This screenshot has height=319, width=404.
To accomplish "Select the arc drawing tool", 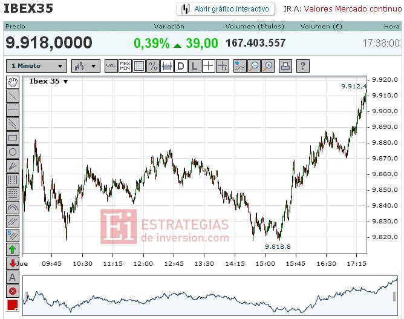I will (x=12, y=208).
